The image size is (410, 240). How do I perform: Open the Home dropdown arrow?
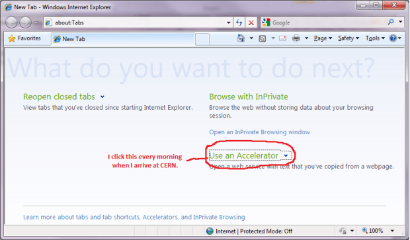[251, 38]
